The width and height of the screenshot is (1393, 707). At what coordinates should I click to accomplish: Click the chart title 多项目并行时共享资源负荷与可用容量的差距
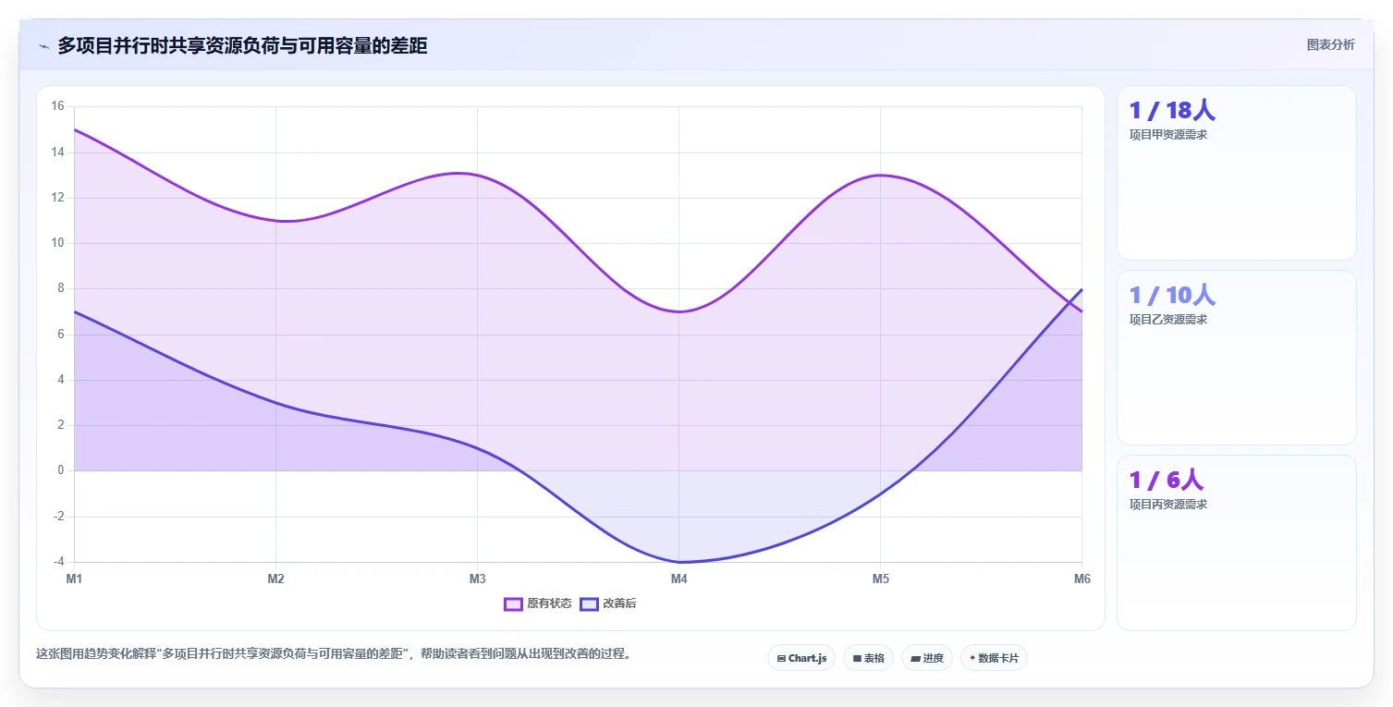pos(242,45)
